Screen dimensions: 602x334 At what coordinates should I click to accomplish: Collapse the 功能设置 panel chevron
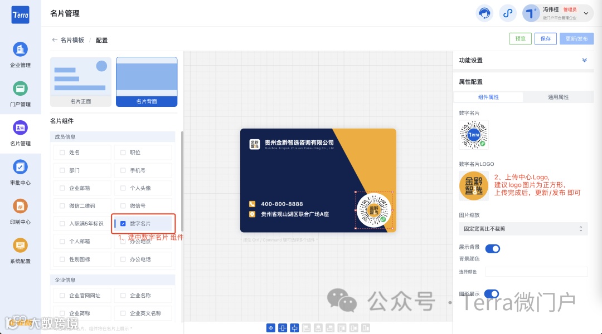pos(584,60)
